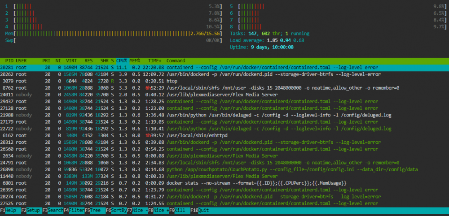The image size is (449, 216).
Task: Select the emhttpd process row
Action: tap(224, 135)
